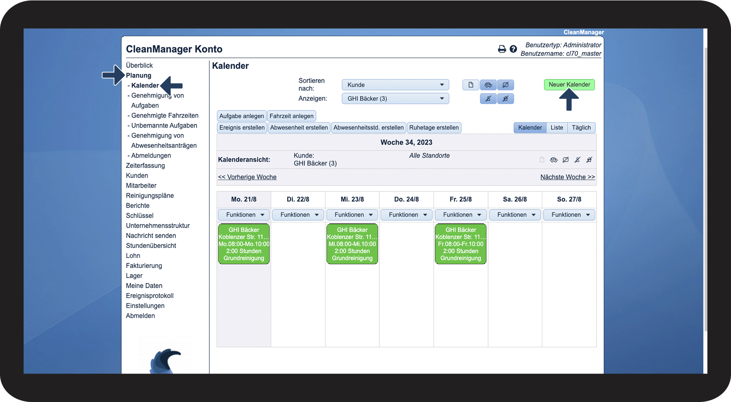Click the printer icon in header
Image resolution: width=731 pixels, height=402 pixels.
pos(502,49)
